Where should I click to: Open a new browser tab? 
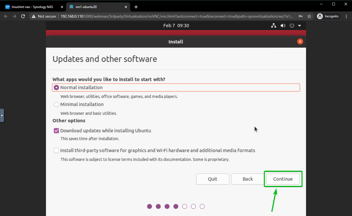136,7
